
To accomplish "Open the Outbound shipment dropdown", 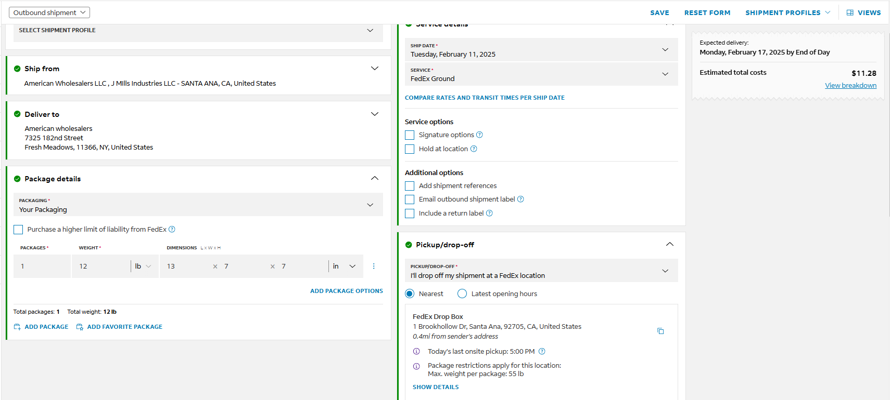I will (49, 12).
